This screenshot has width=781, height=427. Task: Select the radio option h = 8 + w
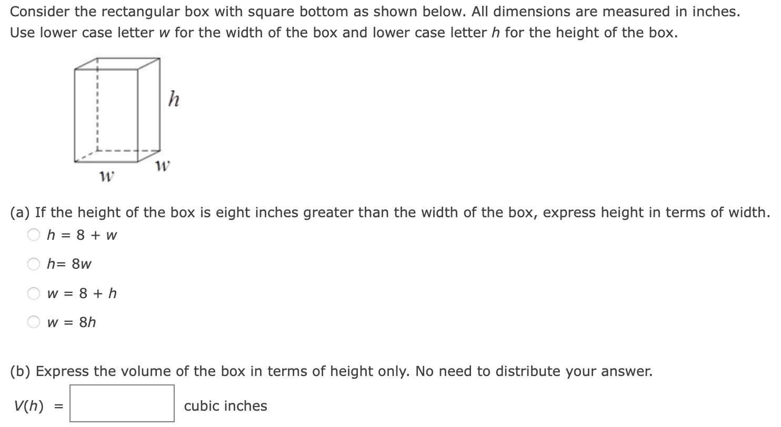tap(34, 235)
